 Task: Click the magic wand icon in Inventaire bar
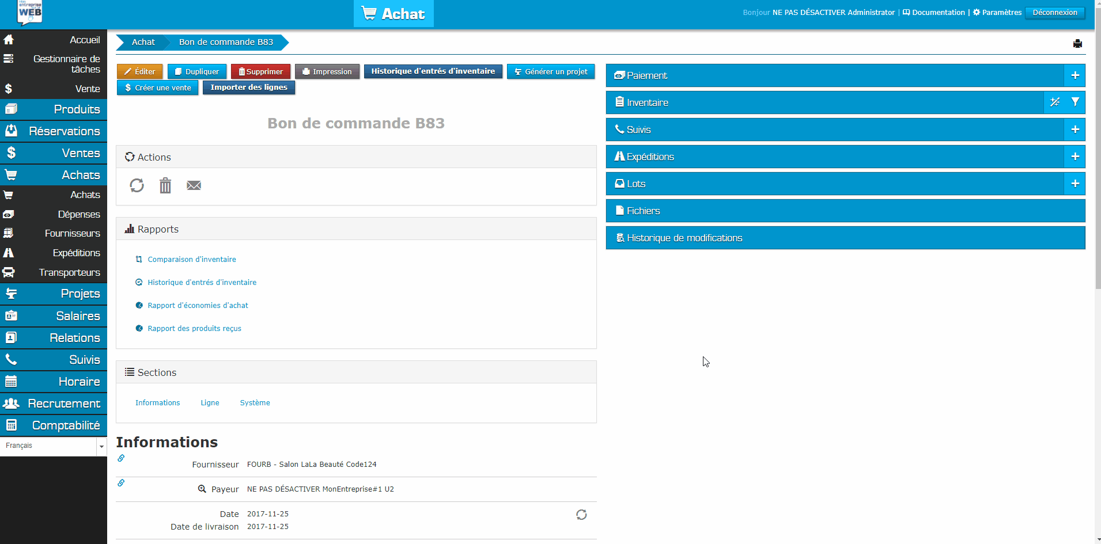pyautogui.click(x=1054, y=102)
